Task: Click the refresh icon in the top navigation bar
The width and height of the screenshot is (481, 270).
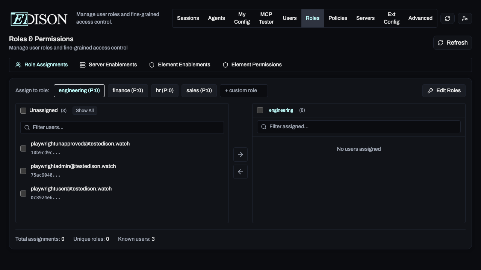Action: [447, 18]
